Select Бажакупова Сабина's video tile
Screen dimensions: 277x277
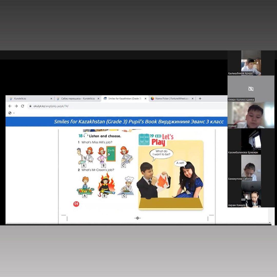[x=251, y=168]
